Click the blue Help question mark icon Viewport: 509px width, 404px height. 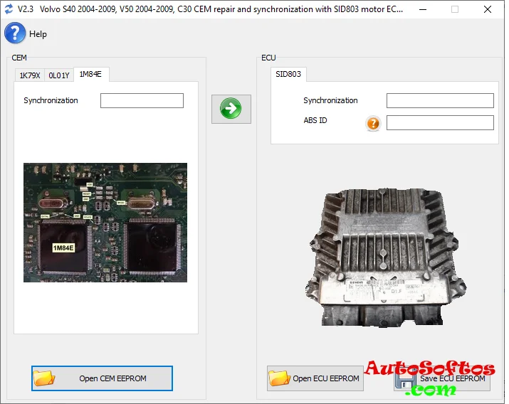(15, 33)
